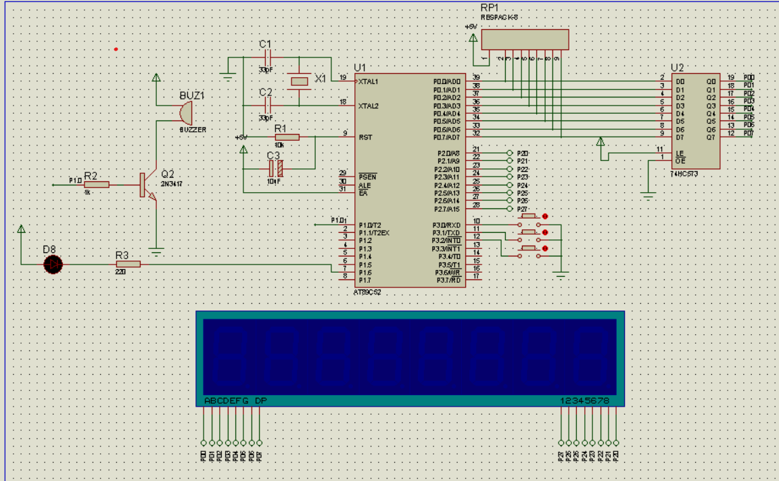Select the R3 220 resistor body
The image size is (779, 481).
coord(128,265)
